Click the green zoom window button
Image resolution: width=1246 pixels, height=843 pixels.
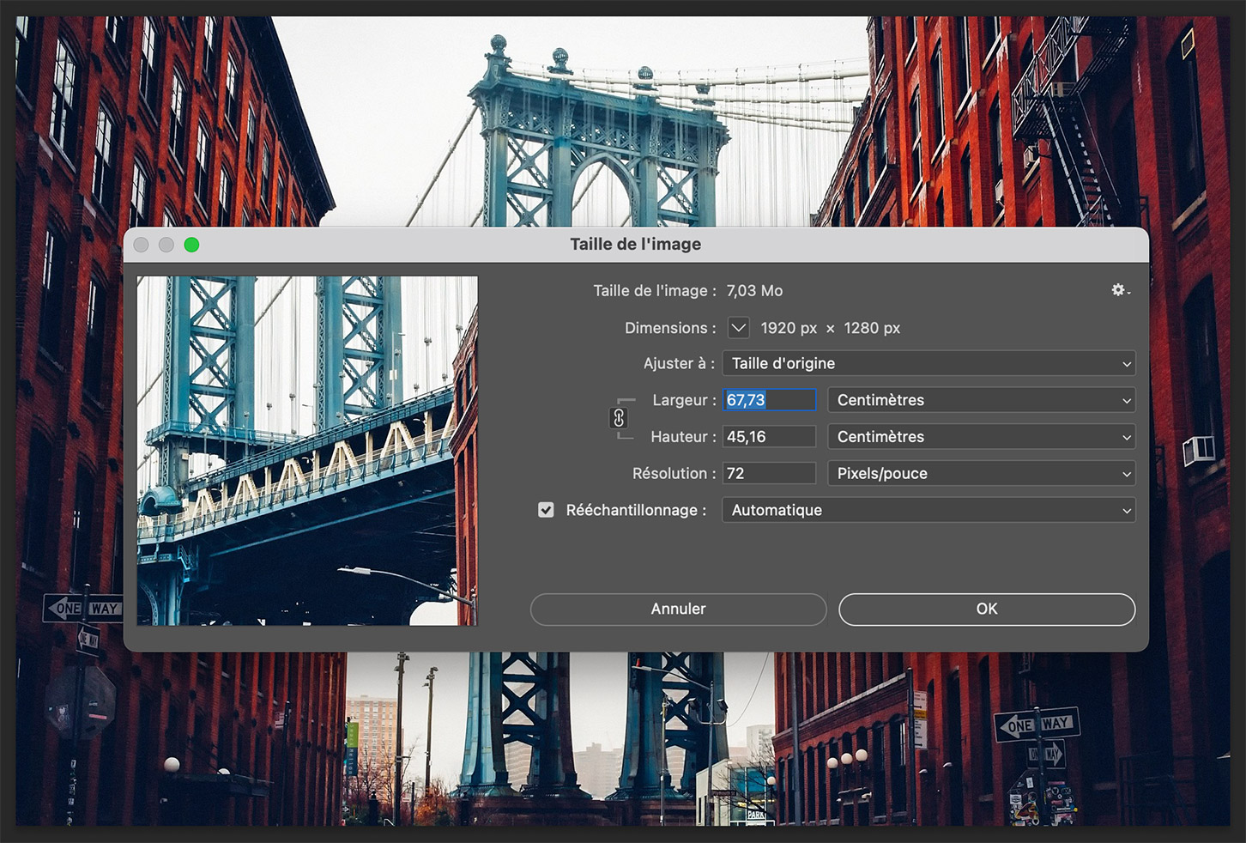tap(191, 245)
